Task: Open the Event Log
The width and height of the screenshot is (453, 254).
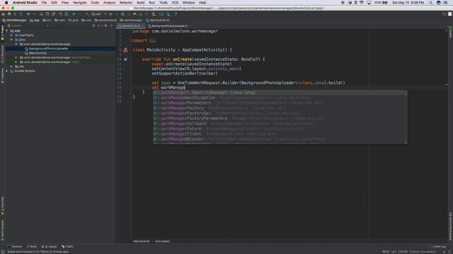Action: [437, 246]
